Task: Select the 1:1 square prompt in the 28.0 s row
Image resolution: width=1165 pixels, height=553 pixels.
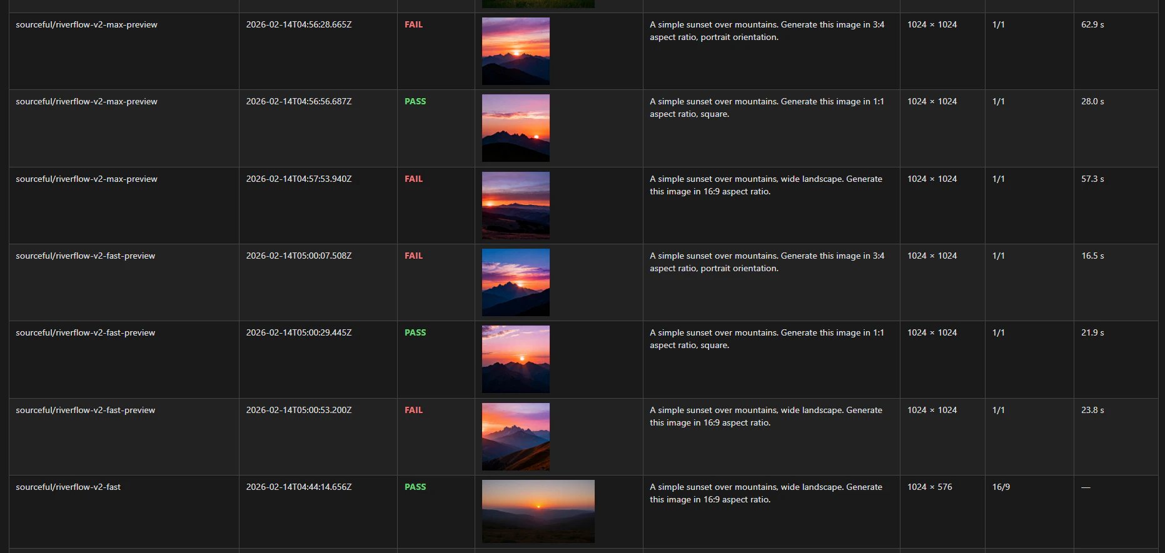Action: click(767, 107)
